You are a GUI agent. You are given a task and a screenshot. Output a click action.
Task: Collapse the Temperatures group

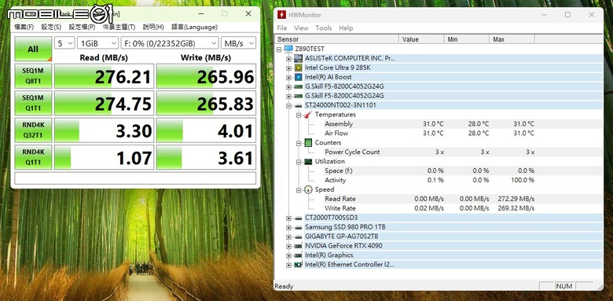coord(299,115)
